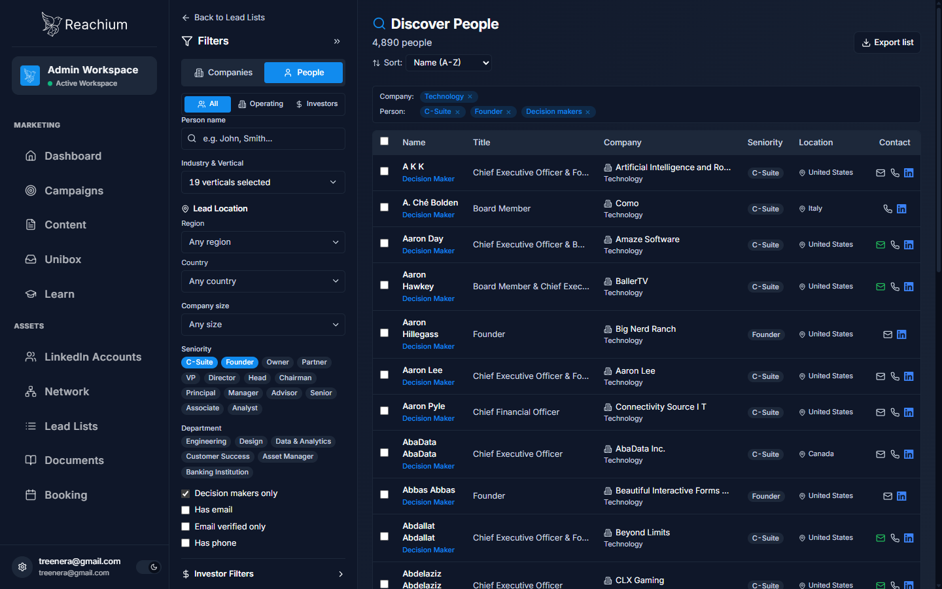Open LinkedIn profile for Aaron Pyle
The image size is (942, 589).
pos(909,412)
